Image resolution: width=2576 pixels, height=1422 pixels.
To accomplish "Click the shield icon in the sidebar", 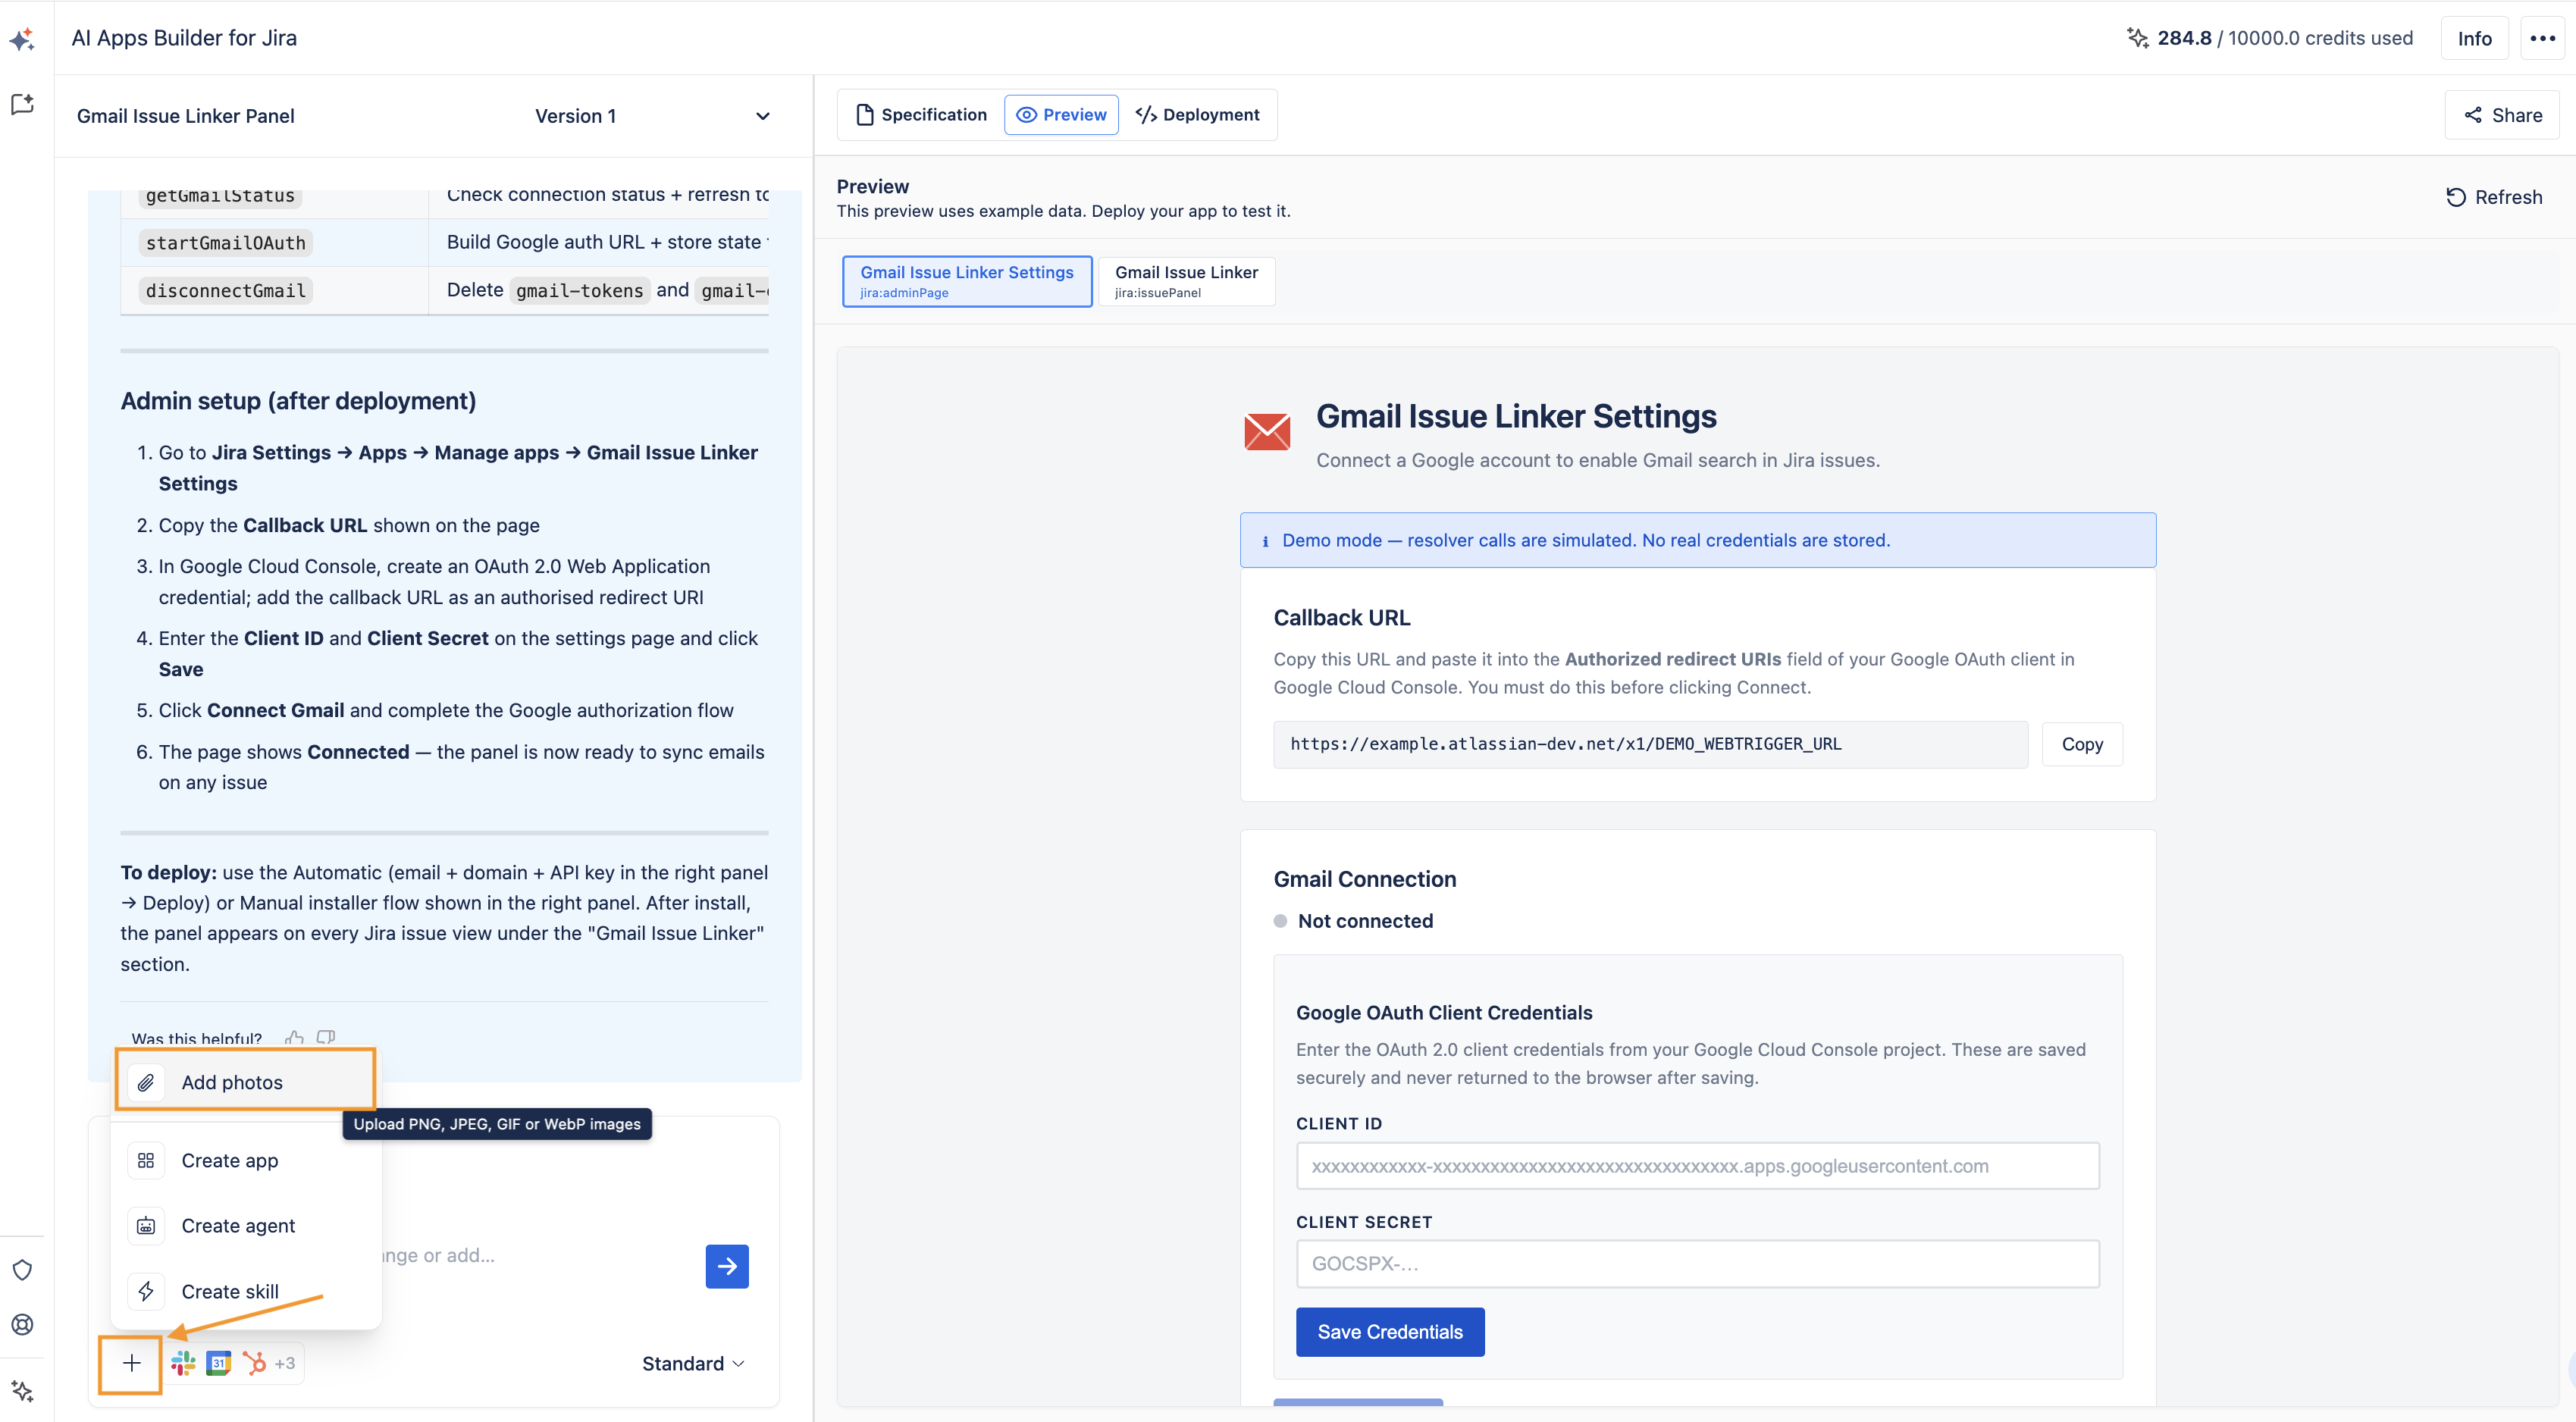I will [x=22, y=1270].
